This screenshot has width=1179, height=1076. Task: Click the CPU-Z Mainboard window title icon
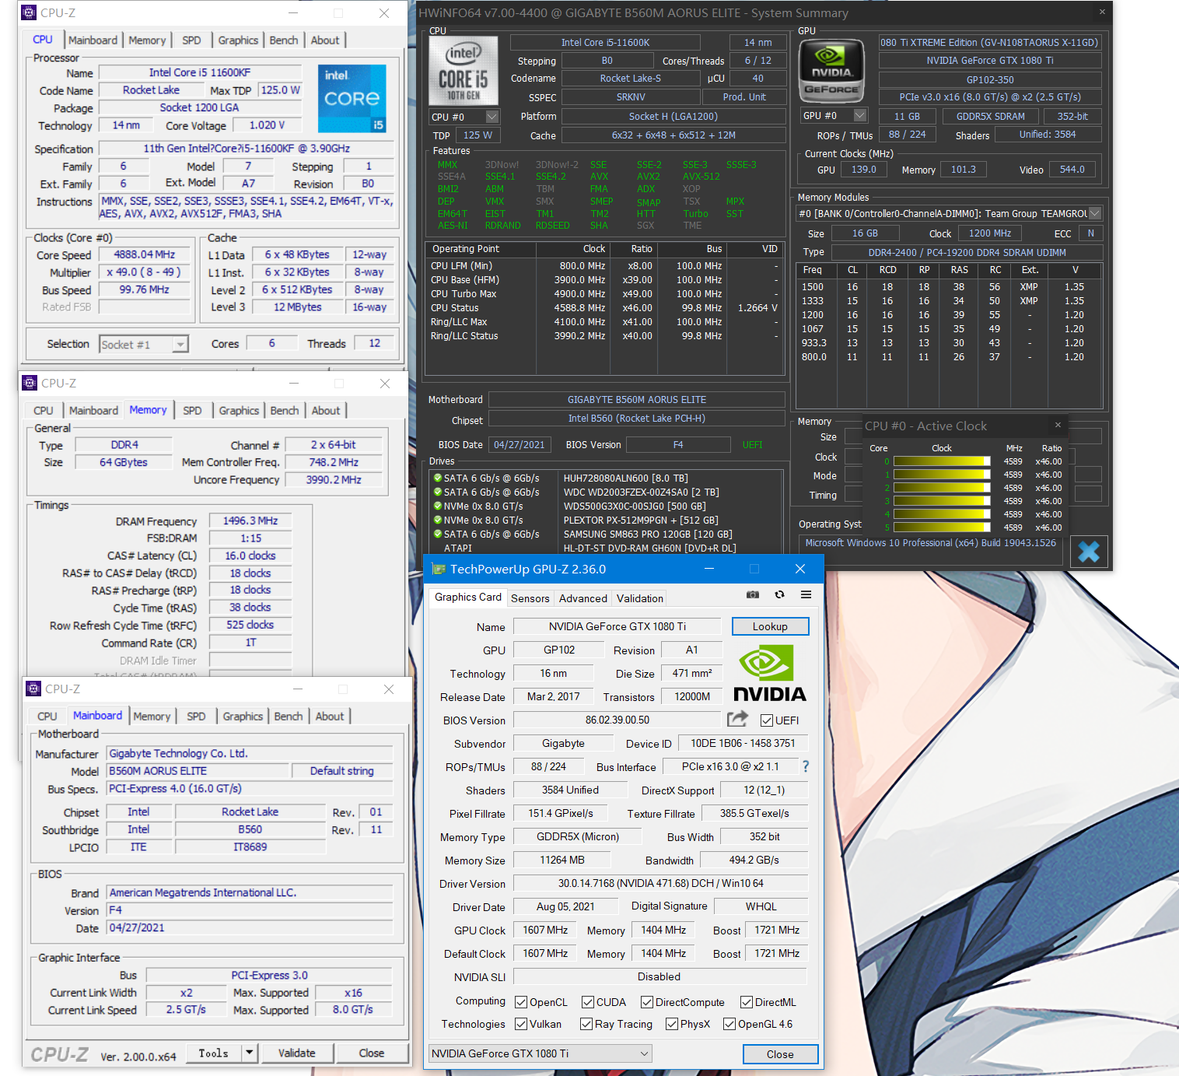(x=33, y=689)
